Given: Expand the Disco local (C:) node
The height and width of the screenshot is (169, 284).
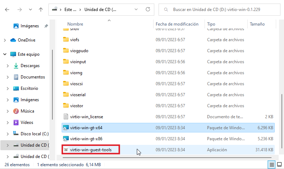Looking at the screenshot, I should (8, 134).
